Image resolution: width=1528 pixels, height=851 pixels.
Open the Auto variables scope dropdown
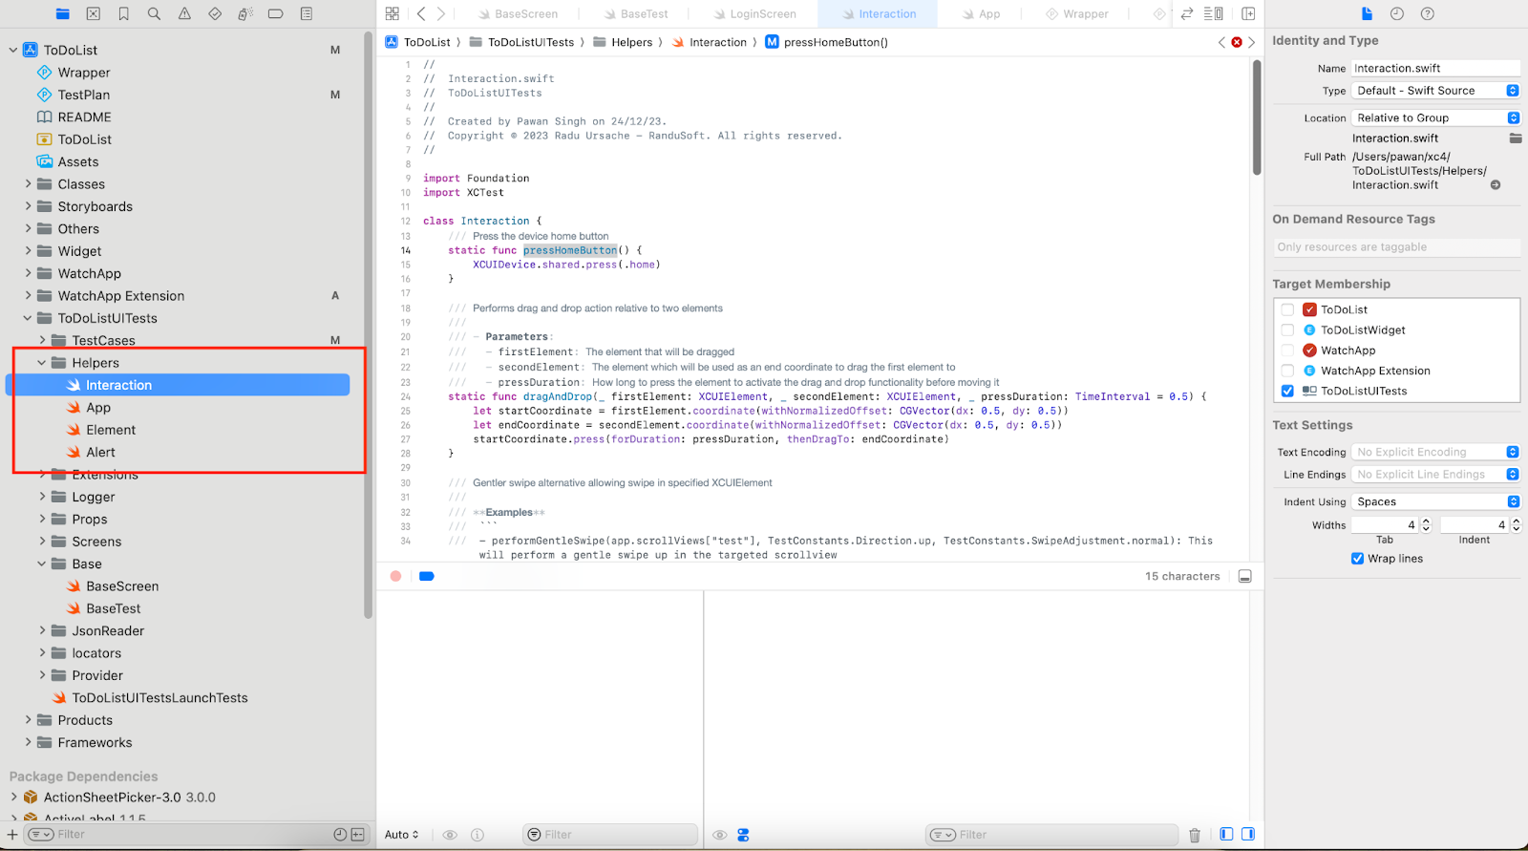pyautogui.click(x=402, y=835)
